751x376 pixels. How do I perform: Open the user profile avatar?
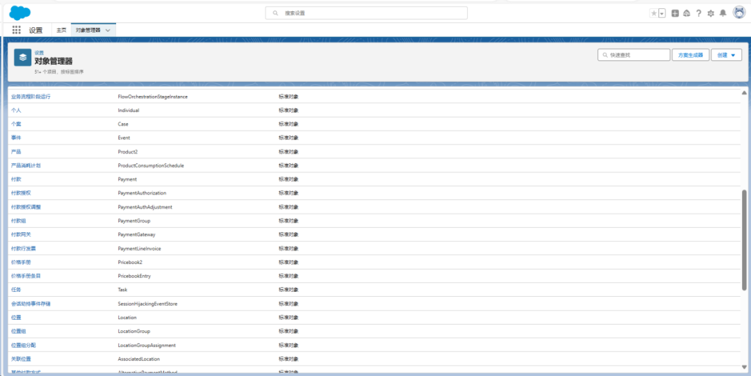(738, 13)
